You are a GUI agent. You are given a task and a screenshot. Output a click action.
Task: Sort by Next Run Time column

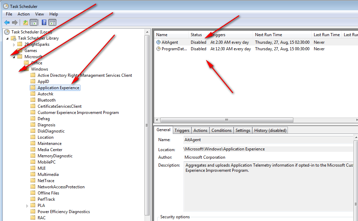pos(282,34)
